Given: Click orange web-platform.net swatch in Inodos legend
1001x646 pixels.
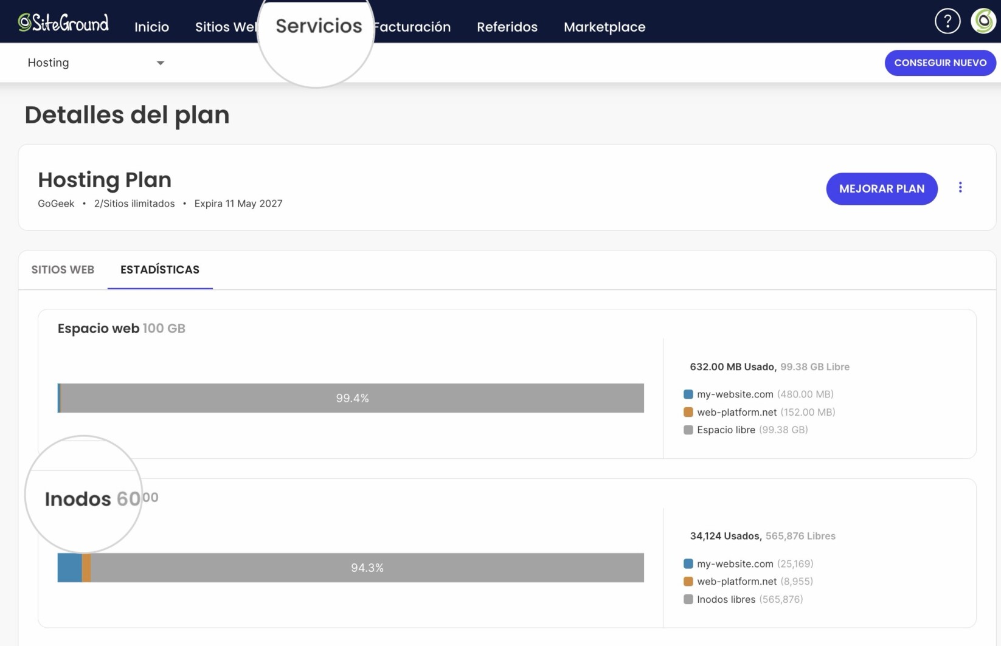Looking at the screenshot, I should (688, 582).
